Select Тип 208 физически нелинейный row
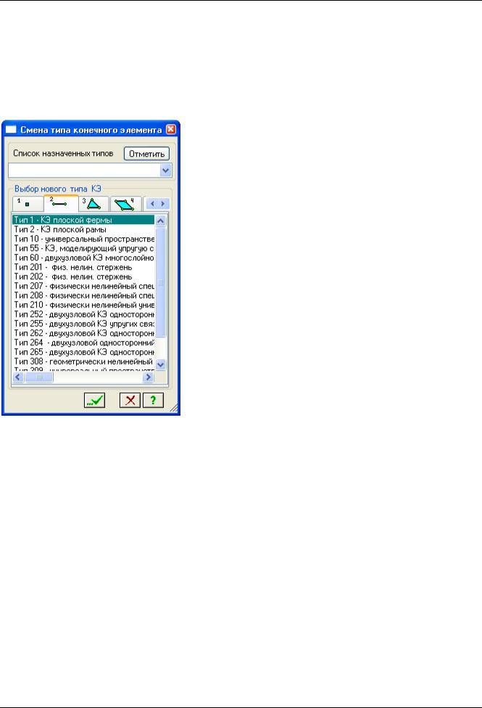This screenshot has height=708, width=482. (x=83, y=295)
